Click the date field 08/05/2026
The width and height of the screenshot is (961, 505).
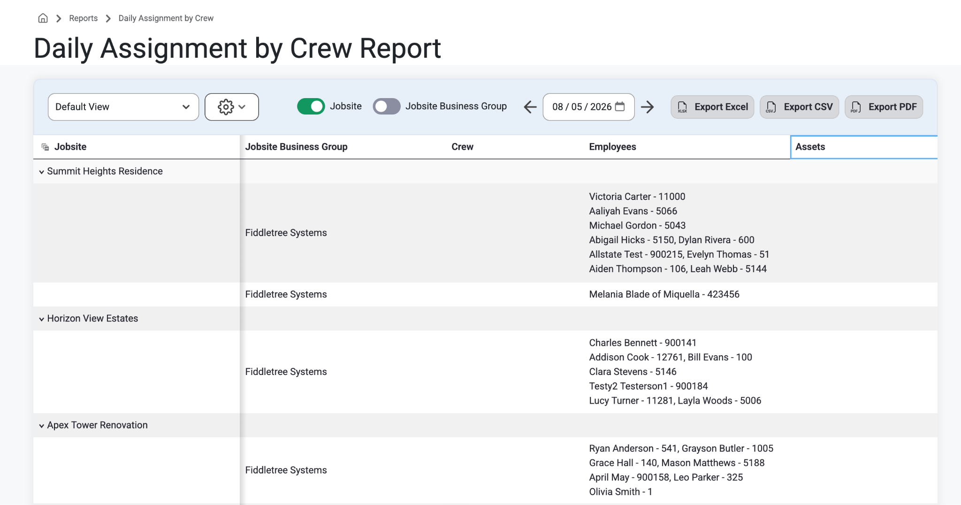point(588,107)
